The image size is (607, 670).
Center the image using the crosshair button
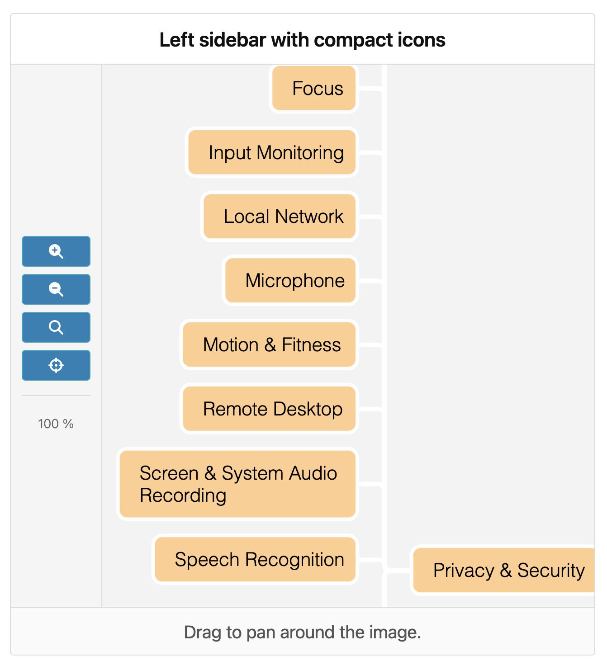coord(56,365)
